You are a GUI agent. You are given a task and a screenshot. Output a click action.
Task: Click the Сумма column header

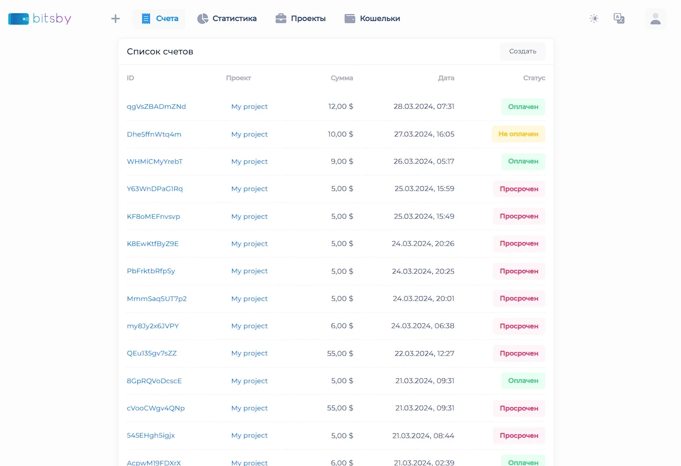tap(342, 78)
